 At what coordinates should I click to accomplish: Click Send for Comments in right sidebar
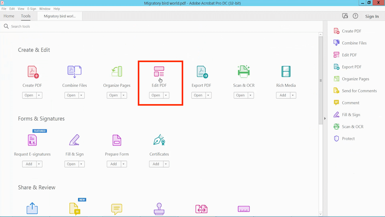tap(355, 91)
